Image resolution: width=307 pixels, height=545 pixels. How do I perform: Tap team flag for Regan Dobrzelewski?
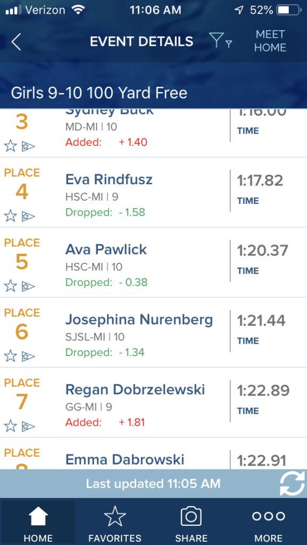(x=28, y=426)
